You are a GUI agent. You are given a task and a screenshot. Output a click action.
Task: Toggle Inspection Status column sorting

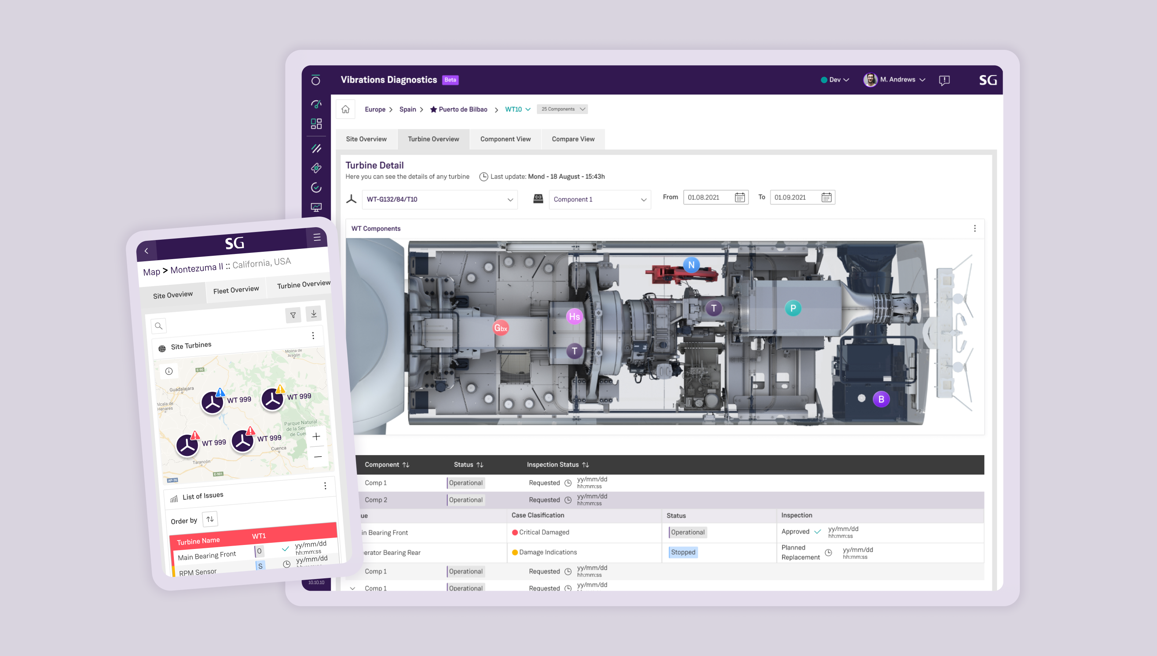586,465
